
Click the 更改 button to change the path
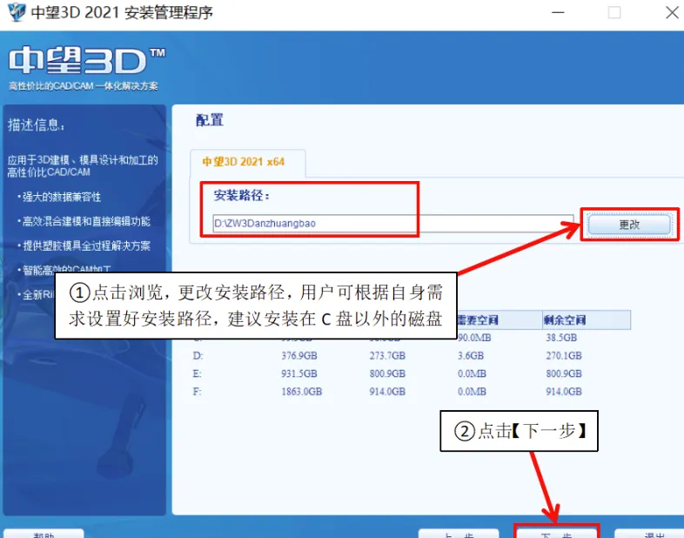click(629, 225)
